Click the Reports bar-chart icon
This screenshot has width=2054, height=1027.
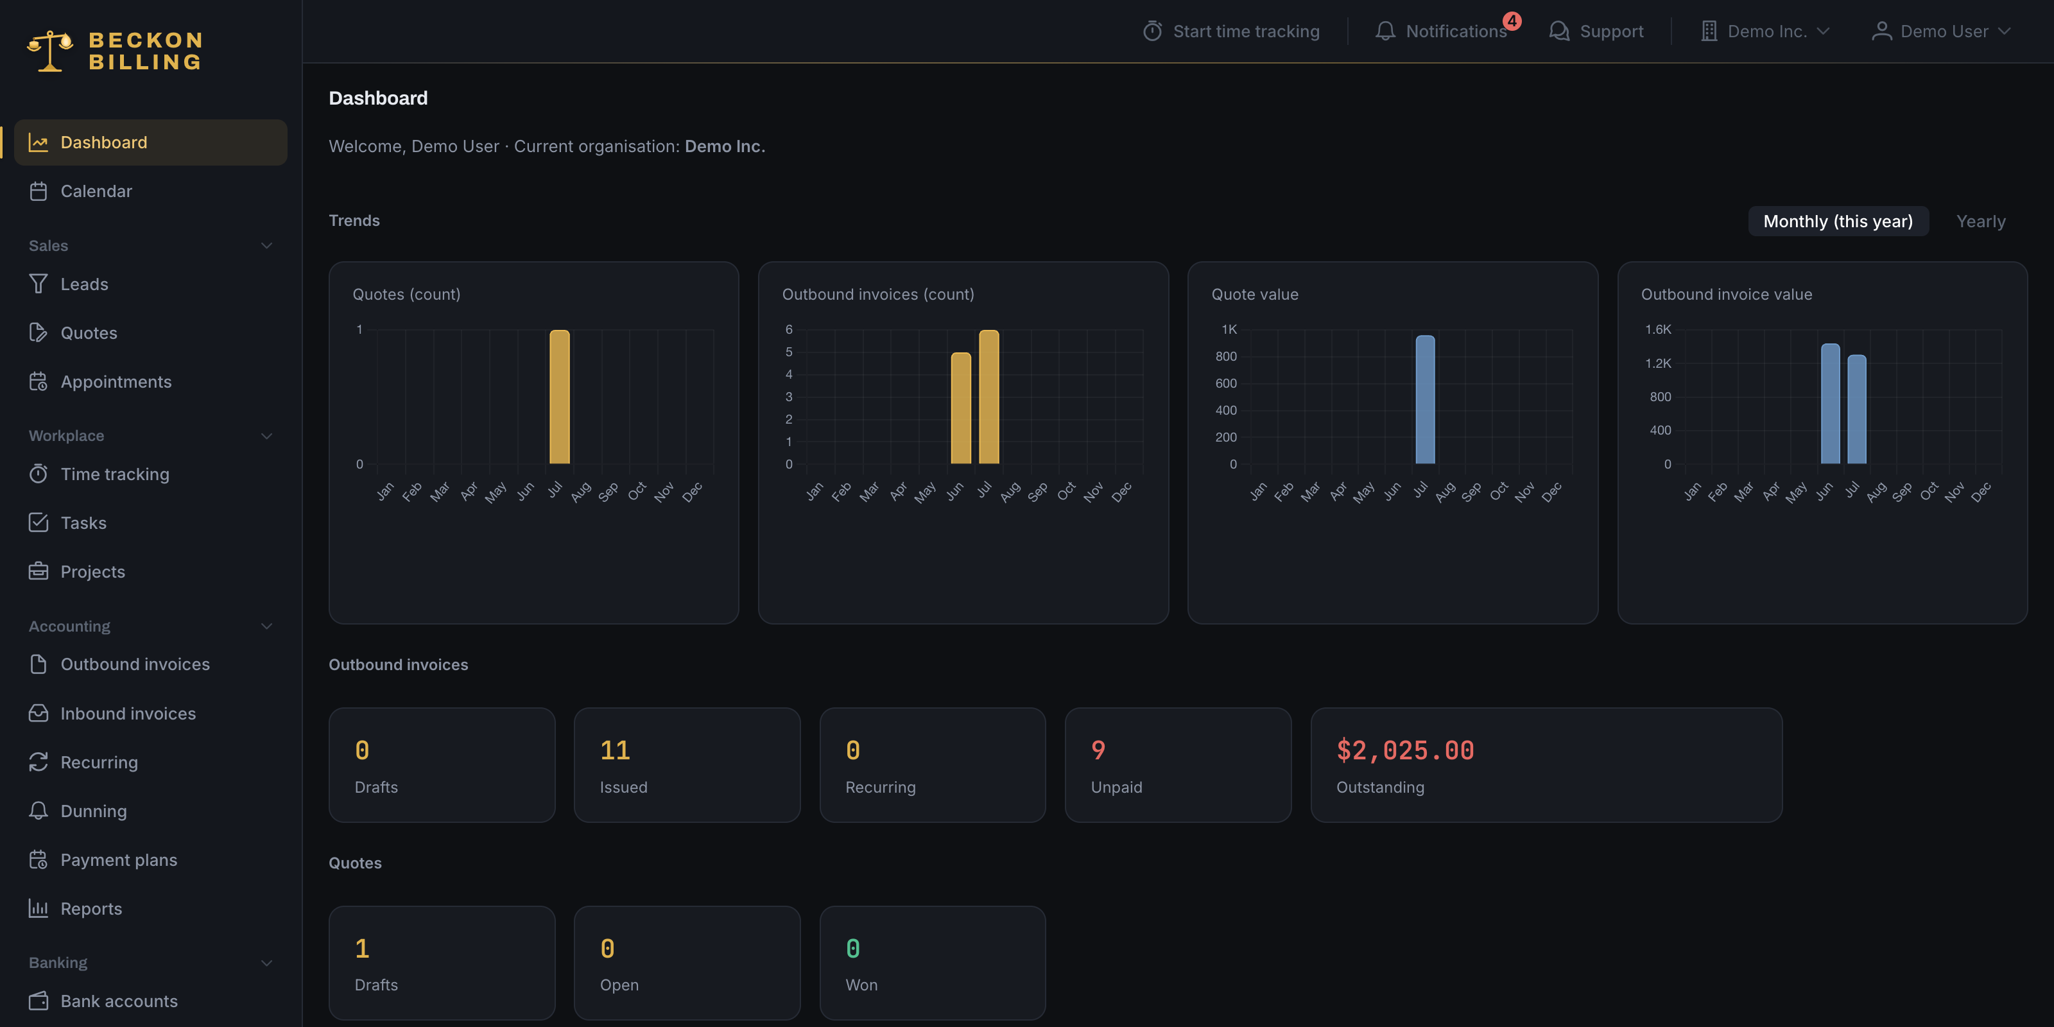(39, 909)
